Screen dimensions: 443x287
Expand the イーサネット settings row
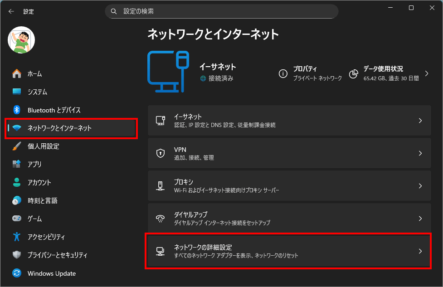289,121
